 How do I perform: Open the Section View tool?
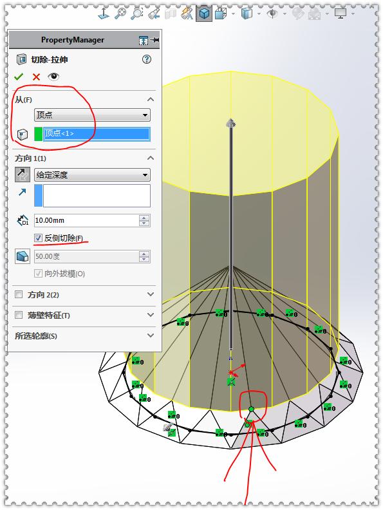pos(171,14)
